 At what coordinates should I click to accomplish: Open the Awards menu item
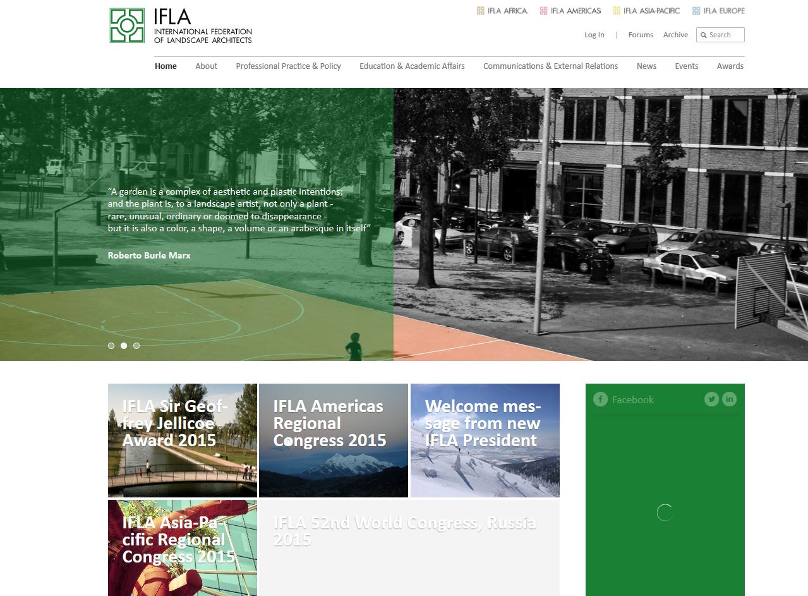730,66
